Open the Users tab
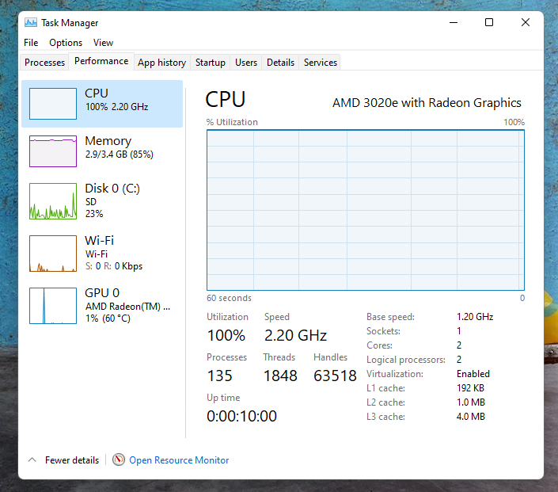The height and width of the screenshot is (492, 558). click(246, 63)
